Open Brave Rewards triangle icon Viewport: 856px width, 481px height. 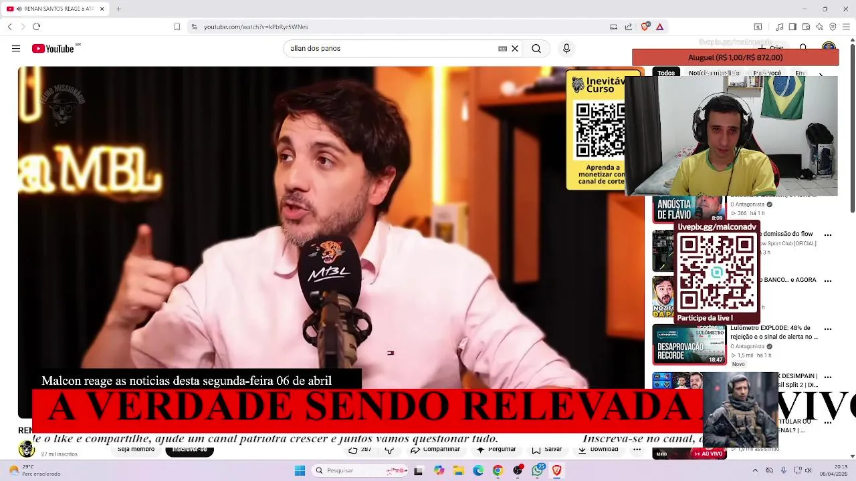659,27
